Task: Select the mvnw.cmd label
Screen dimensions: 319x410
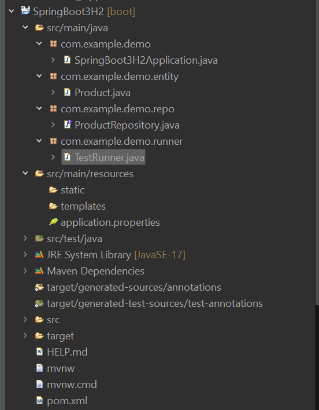Action: point(72,385)
